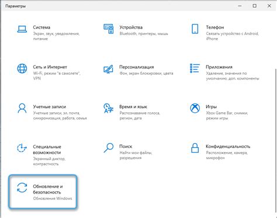Open the Приложения list icon
The width and height of the screenshot is (277, 218).
[x=195, y=68]
